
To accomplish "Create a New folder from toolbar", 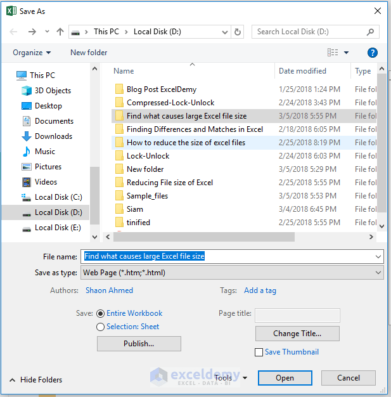I will (x=89, y=53).
